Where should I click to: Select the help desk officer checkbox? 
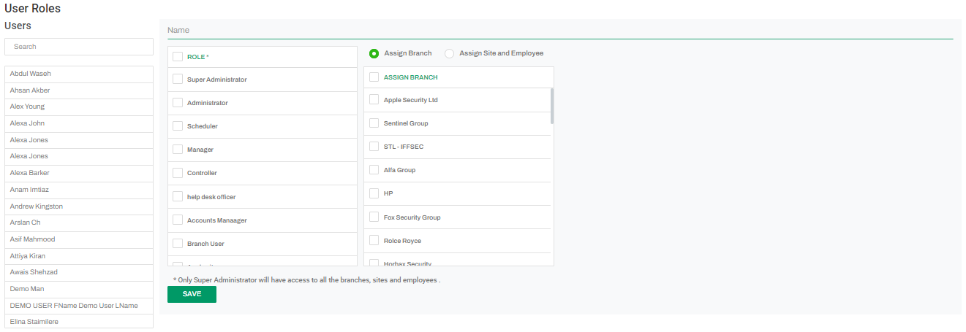tap(178, 196)
